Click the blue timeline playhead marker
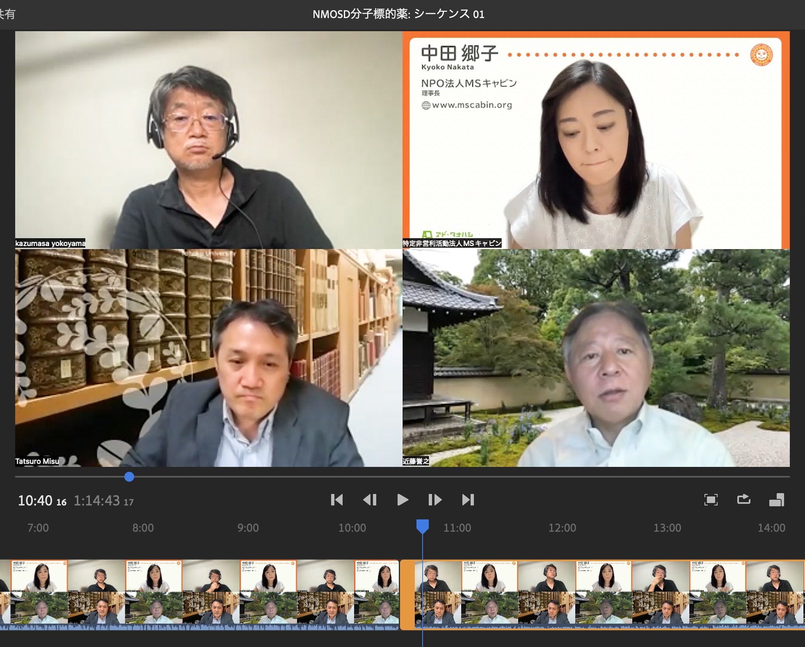 click(x=422, y=526)
